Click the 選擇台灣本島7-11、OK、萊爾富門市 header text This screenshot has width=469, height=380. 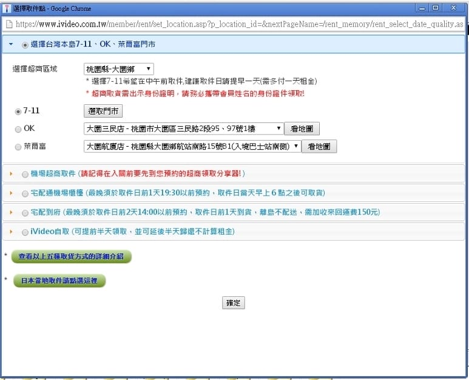(x=93, y=44)
